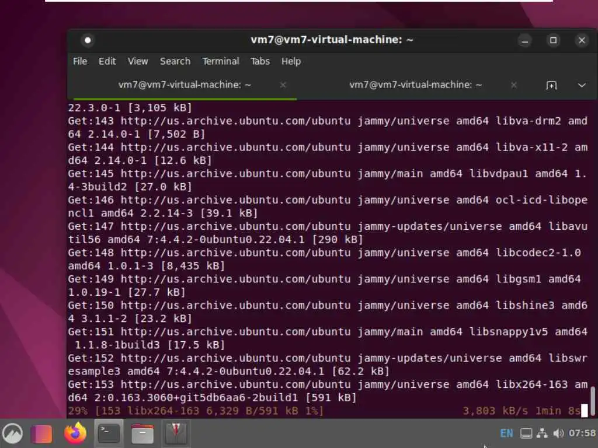Click the Get:145 libvdpau1 output line

pos(328,180)
